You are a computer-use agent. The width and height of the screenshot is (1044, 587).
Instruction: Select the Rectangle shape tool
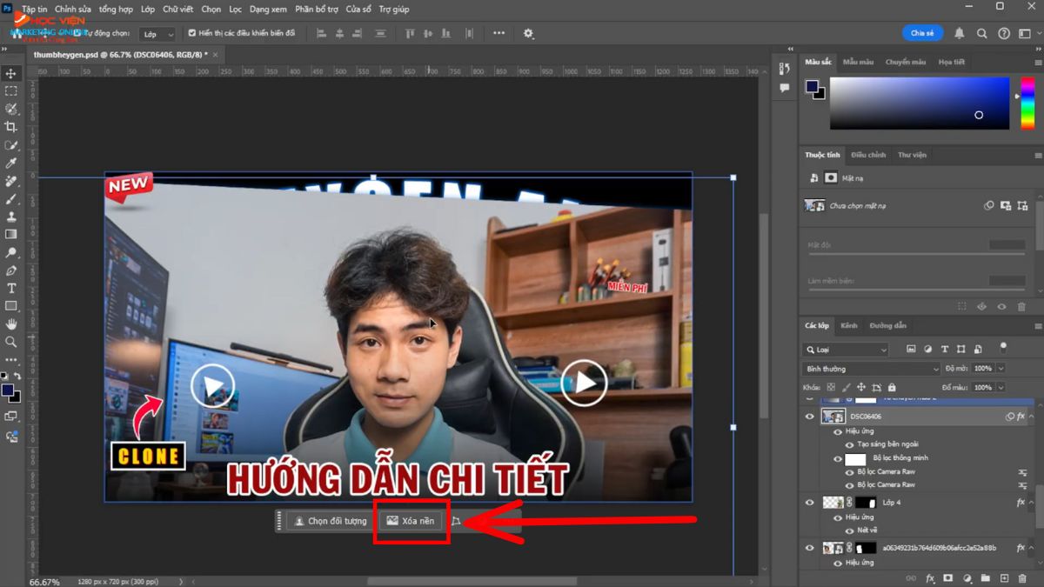11,306
